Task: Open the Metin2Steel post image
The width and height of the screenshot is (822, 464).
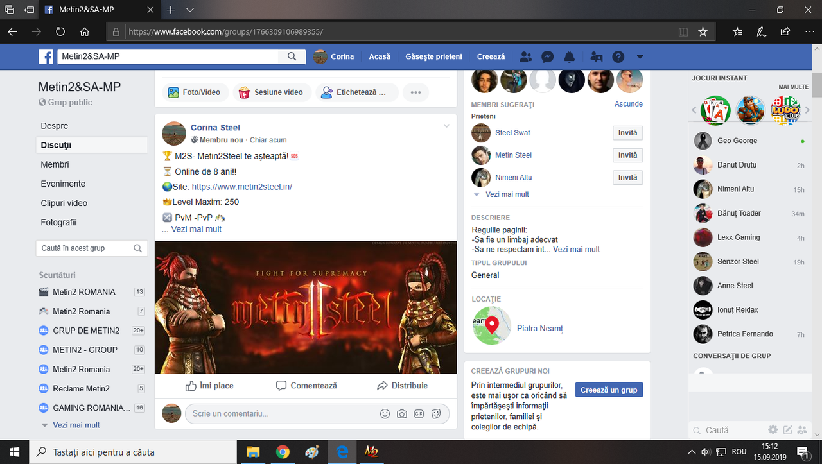Action: tap(306, 307)
